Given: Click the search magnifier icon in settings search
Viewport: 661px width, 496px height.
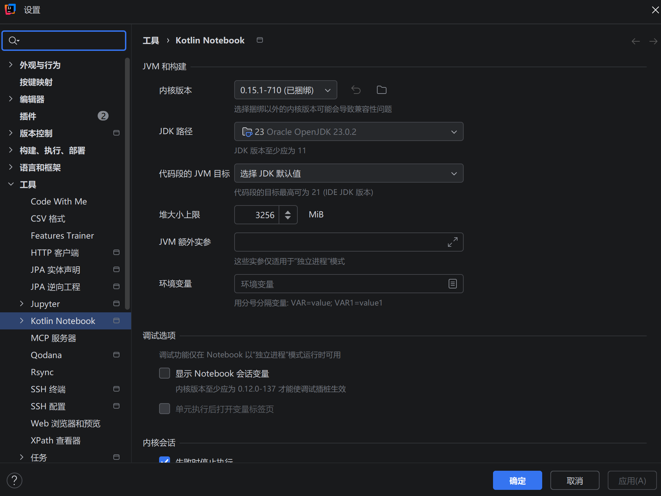Looking at the screenshot, I should click(x=13, y=41).
